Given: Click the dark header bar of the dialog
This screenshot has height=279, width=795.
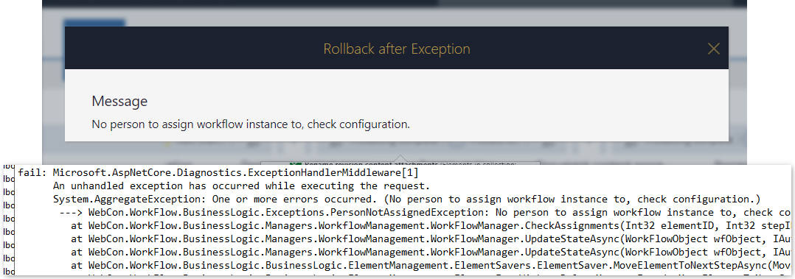Looking at the screenshot, I should point(397,48).
